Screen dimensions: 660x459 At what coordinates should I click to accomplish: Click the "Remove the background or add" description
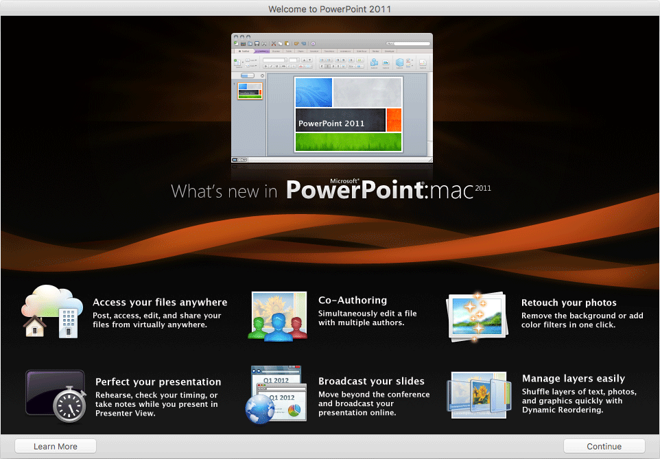(x=582, y=320)
